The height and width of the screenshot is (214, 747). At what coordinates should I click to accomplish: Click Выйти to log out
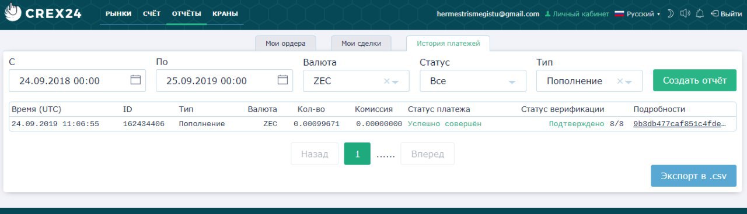727,14
